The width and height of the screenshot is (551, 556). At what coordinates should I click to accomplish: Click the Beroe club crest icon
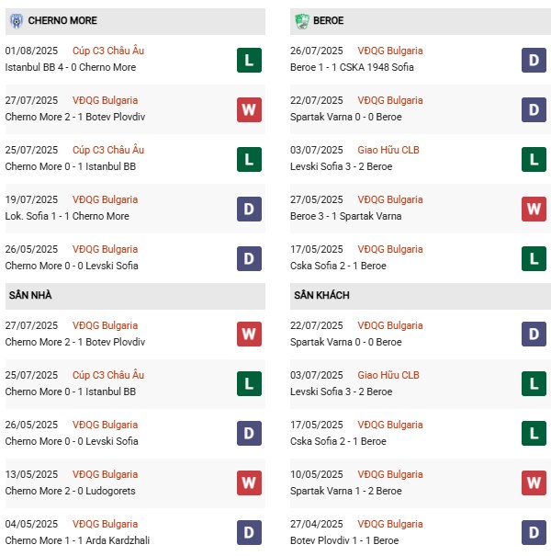click(x=301, y=20)
